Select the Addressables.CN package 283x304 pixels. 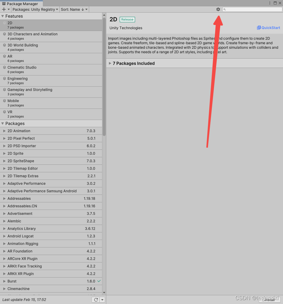tap(51, 206)
